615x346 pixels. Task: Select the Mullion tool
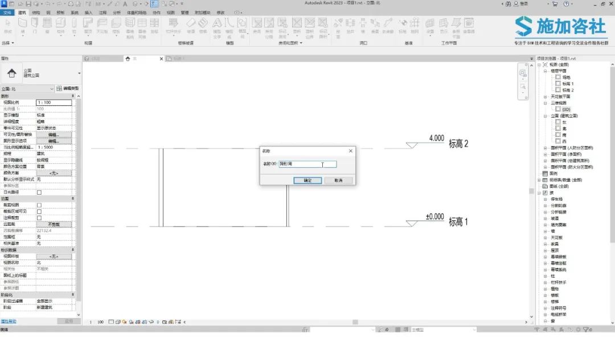154,26
